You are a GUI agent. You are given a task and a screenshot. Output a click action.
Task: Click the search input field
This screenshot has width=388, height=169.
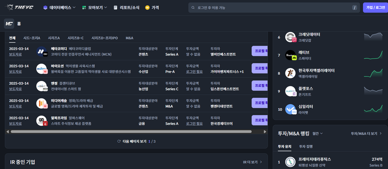(x=274, y=8)
